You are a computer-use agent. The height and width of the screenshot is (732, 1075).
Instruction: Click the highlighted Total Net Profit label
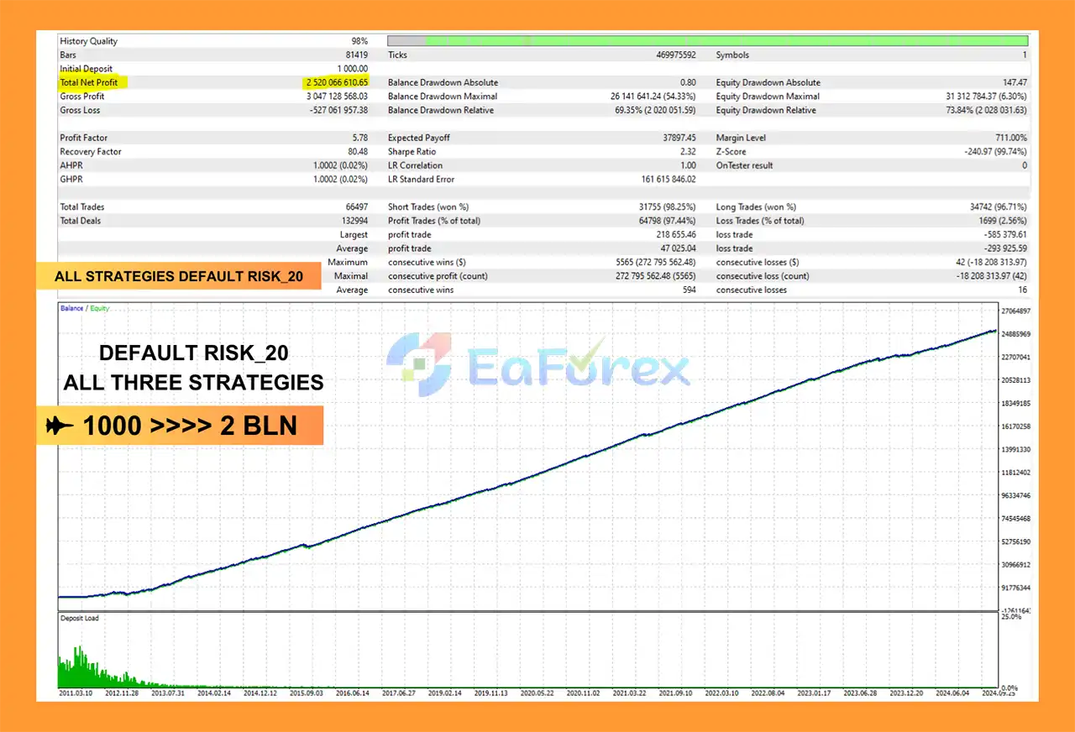pos(89,82)
